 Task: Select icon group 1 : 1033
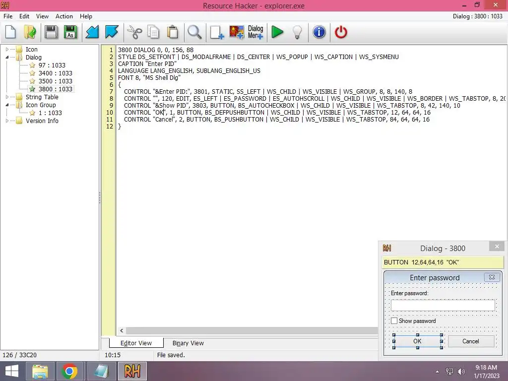pyautogui.click(x=50, y=113)
